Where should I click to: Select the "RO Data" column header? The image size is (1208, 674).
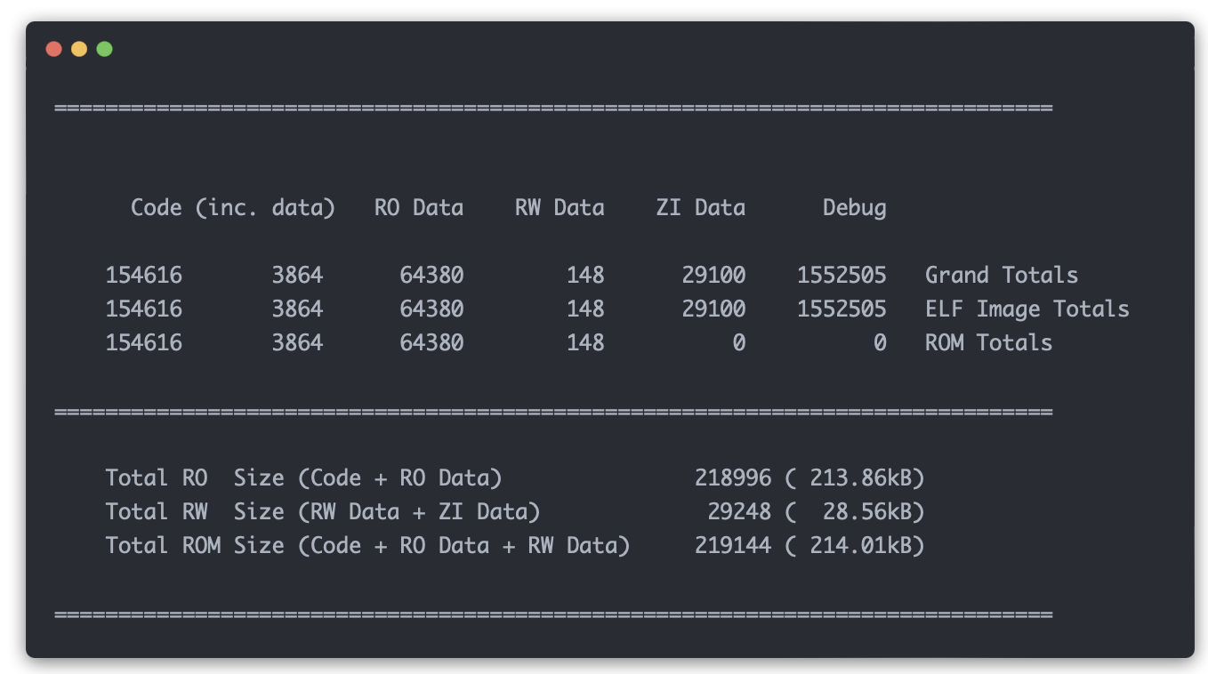click(419, 208)
